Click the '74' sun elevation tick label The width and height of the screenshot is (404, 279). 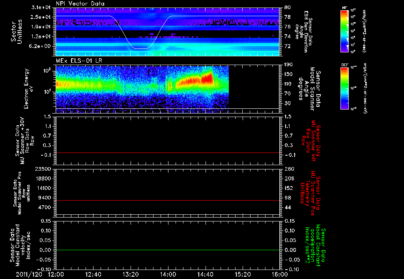(x=288, y=37)
